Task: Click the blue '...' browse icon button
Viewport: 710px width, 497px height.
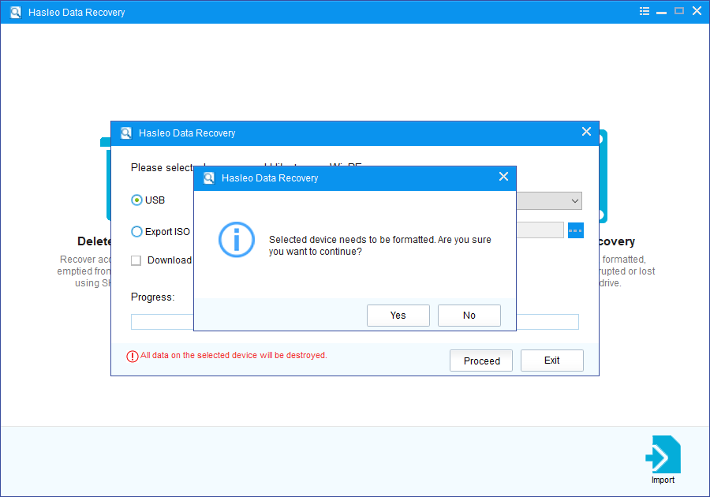Action: [x=575, y=230]
